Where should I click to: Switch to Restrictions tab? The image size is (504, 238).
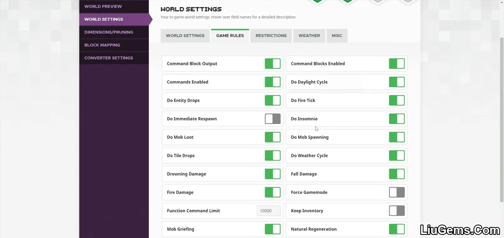click(x=271, y=35)
